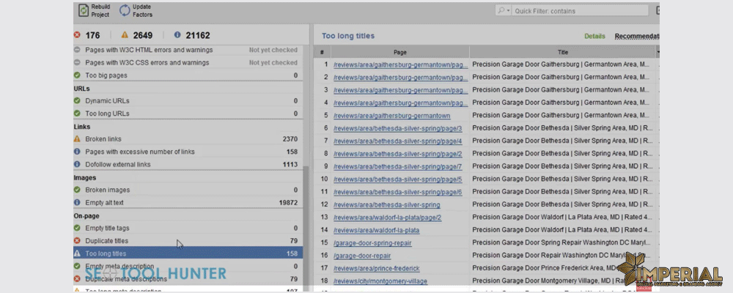Select the Too big pages factor
The height and width of the screenshot is (293, 733).
click(106, 75)
